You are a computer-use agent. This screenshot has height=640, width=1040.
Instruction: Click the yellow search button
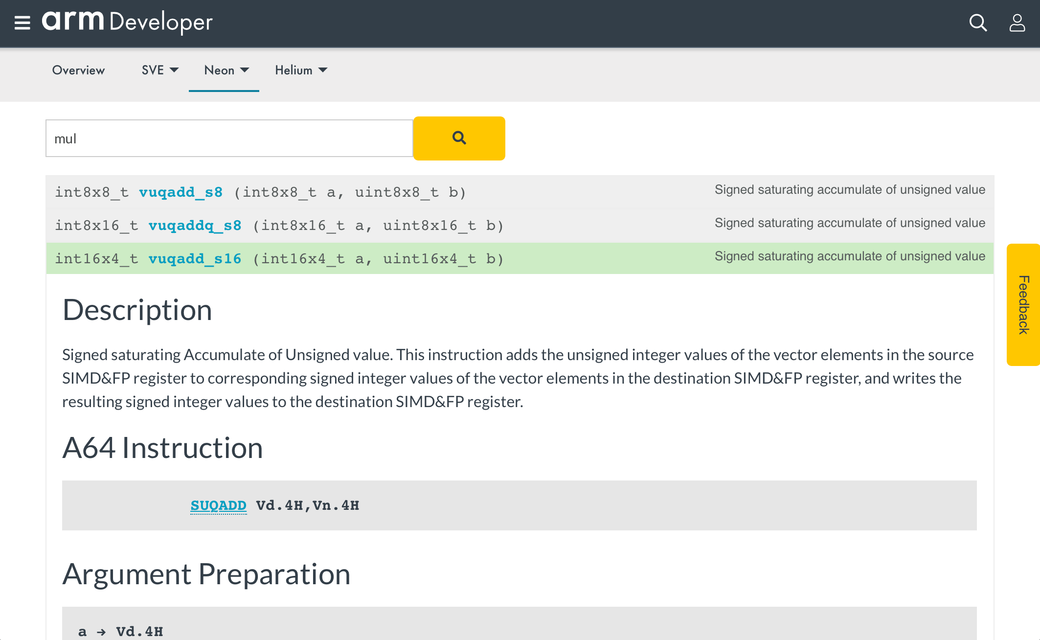point(459,138)
